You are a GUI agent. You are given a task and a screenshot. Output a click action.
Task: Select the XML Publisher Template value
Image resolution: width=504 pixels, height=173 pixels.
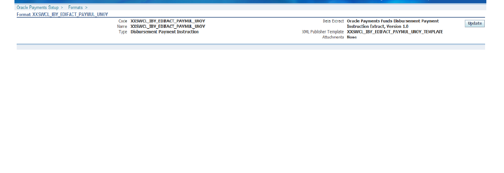click(x=395, y=32)
